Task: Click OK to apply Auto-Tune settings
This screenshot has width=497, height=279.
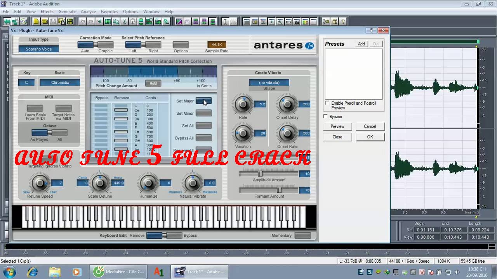Action: point(370,136)
